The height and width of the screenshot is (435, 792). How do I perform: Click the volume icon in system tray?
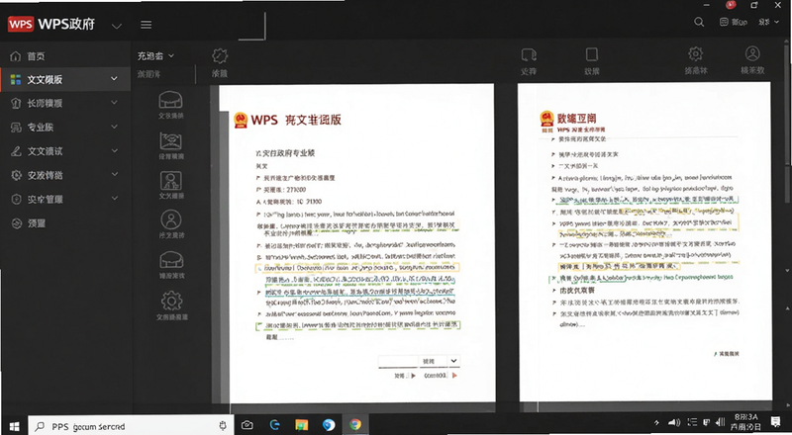tap(674, 422)
